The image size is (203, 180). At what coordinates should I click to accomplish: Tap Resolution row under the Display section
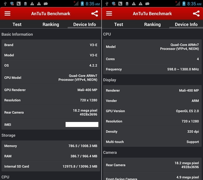coord(152,121)
